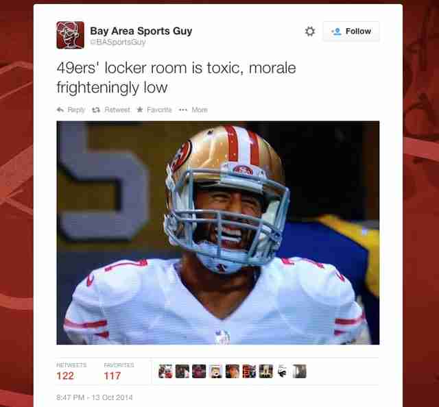This screenshot has width=439, height=407.
Task: Open the gear settings icon
Action: (x=309, y=32)
